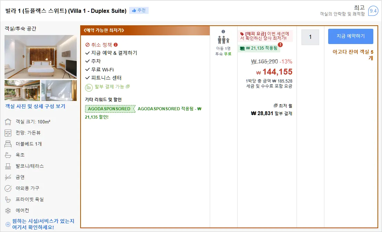This screenshot has height=232, width=382.
Task: Click the green installment payment circle icon
Action: [x=89, y=87]
